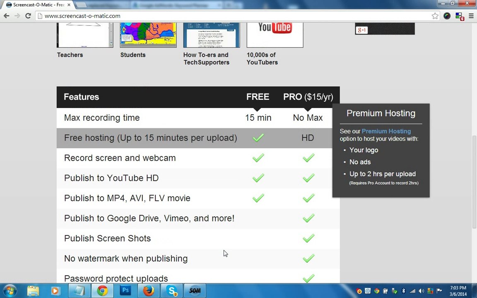
Task: Click 'Your logo' bullet in Premium Hosting
Action: [x=364, y=150]
